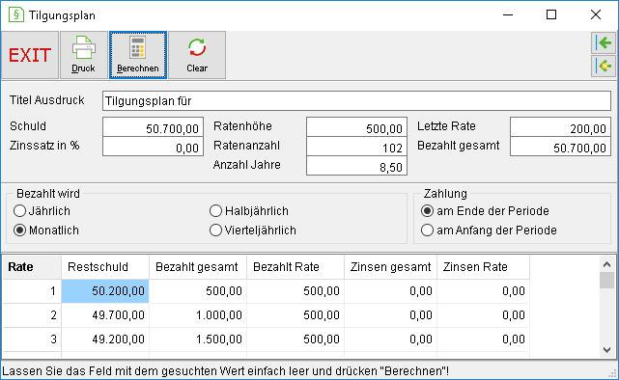
Task: Select the highlighted cell 50.200,00
Action: 105,291
